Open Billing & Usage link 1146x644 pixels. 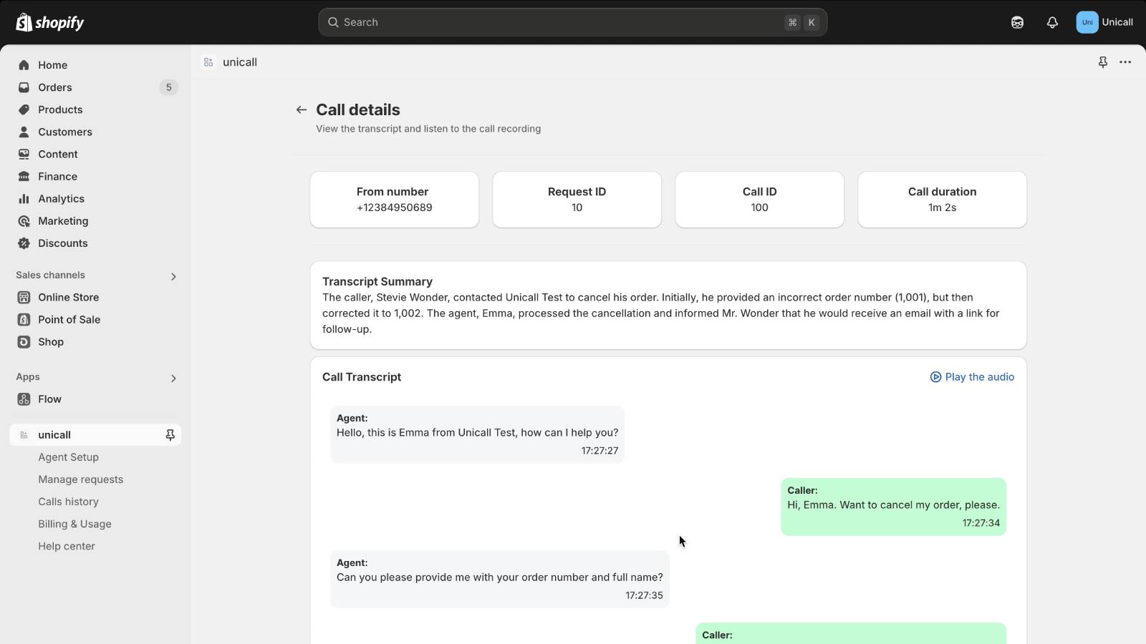(74, 524)
